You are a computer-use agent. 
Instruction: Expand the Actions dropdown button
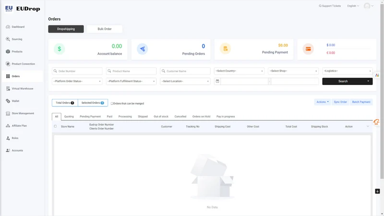click(x=322, y=102)
